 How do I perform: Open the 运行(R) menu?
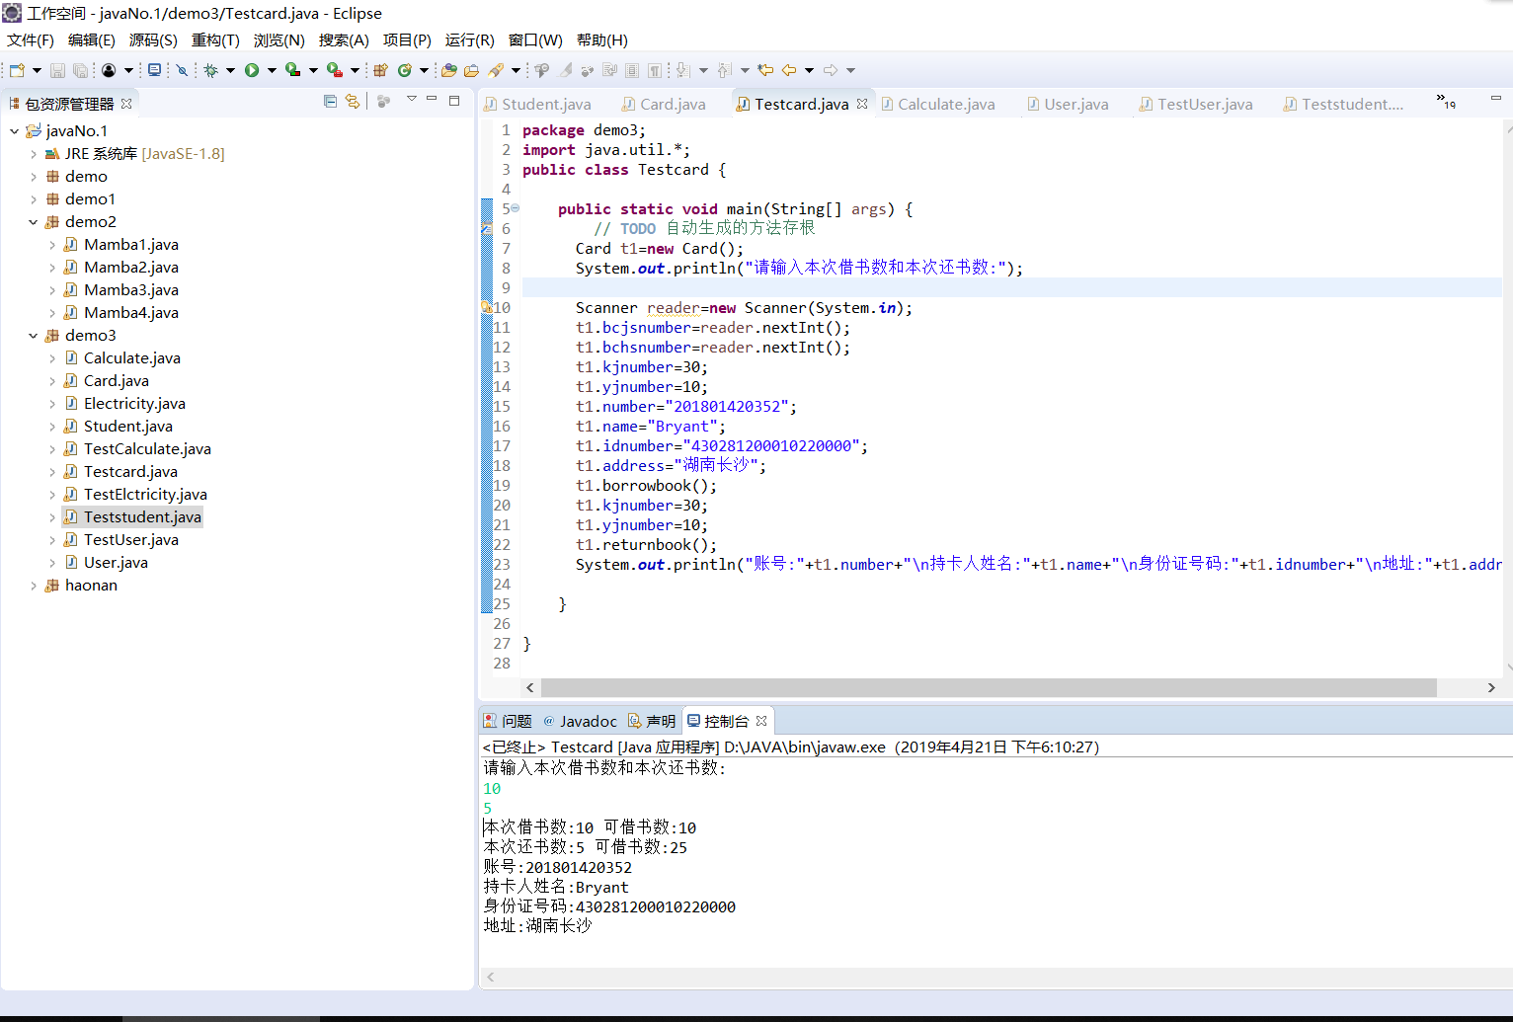click(x=469, y=40)
